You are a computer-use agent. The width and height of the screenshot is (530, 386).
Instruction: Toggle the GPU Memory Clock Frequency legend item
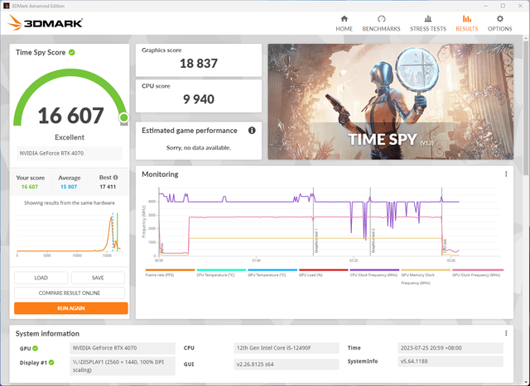click(x=425, y=277)
